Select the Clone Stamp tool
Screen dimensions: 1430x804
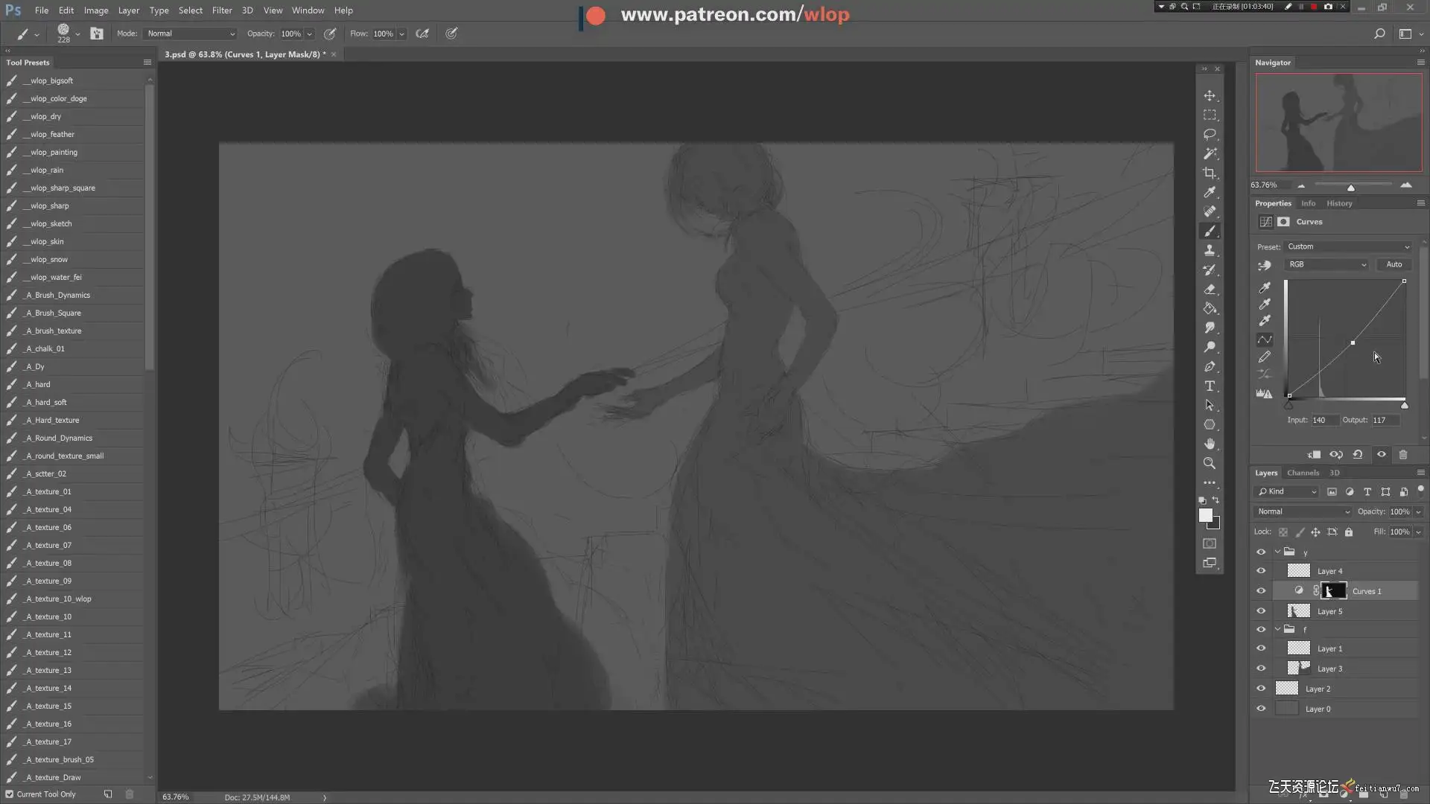1210,250
